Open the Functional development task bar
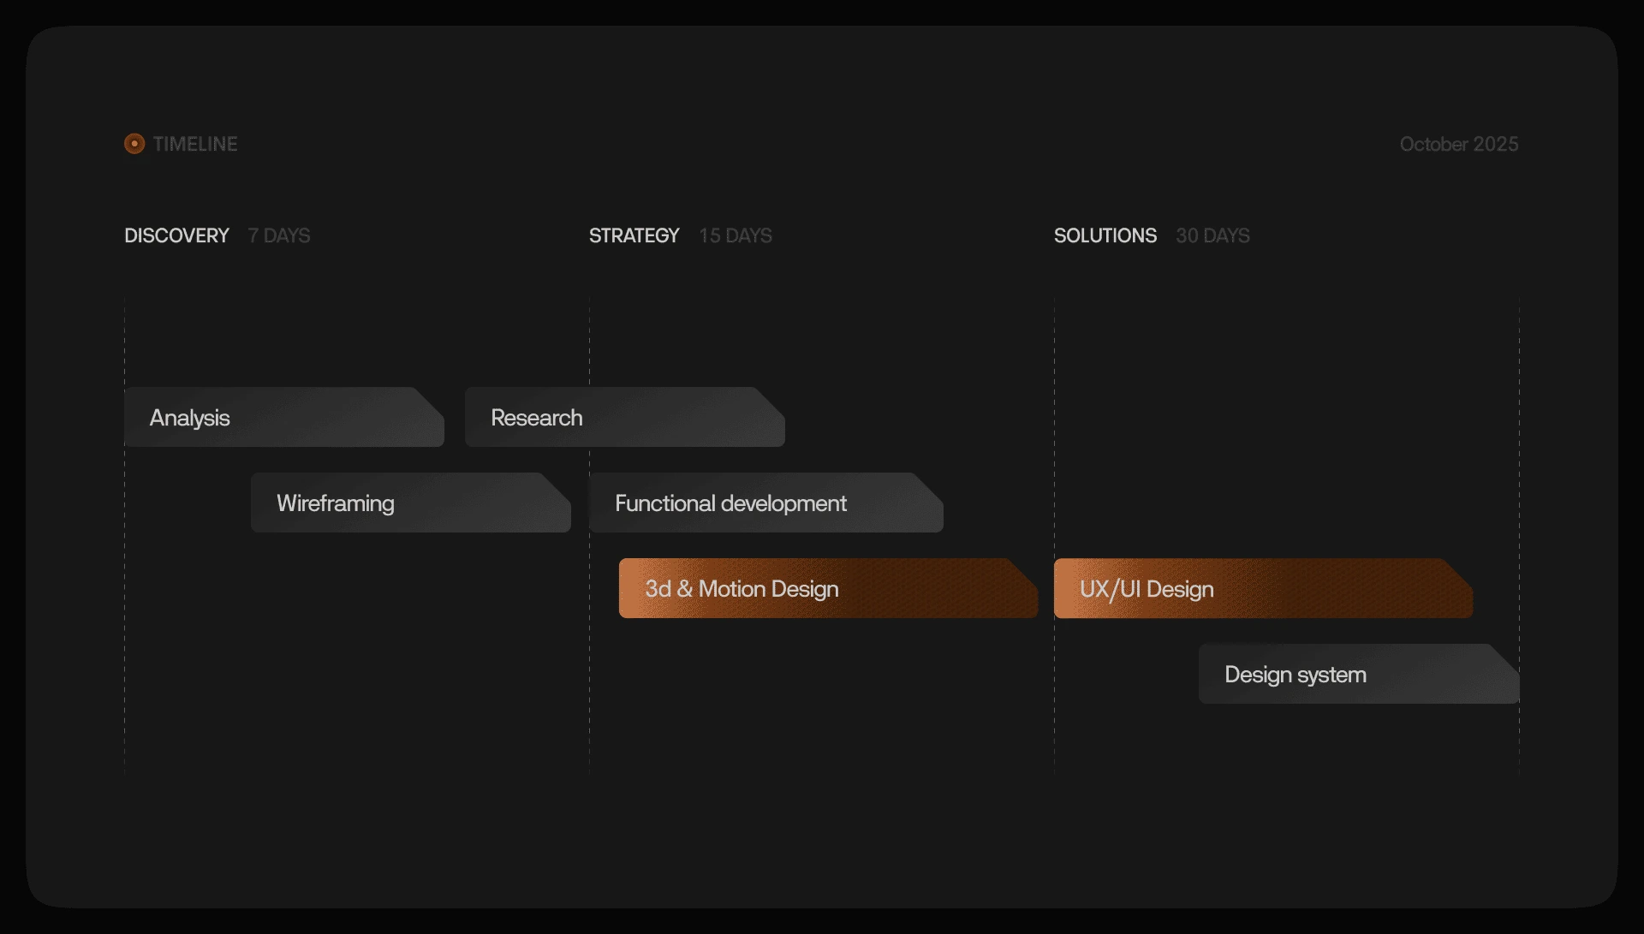 click(765, 503)
